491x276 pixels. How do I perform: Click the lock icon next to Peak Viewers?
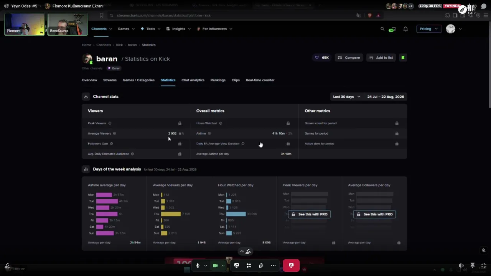coord(180,123)
